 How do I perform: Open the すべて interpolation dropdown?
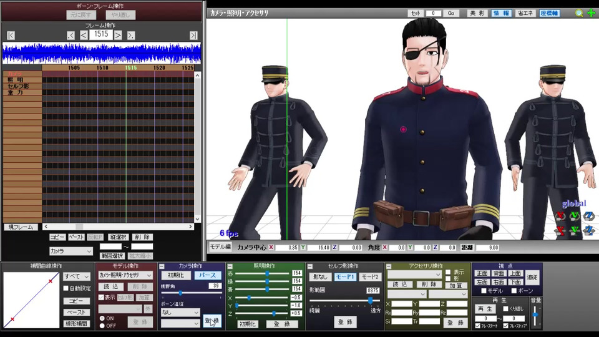[77, 276]
